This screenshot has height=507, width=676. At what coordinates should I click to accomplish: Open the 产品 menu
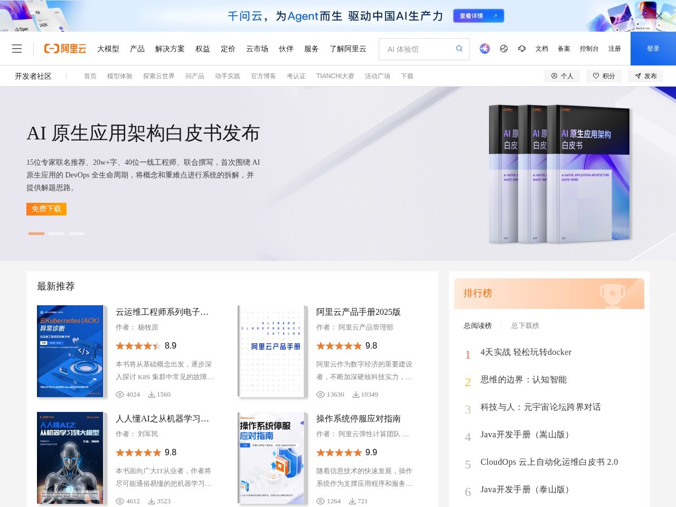click(x=137, y=49)
